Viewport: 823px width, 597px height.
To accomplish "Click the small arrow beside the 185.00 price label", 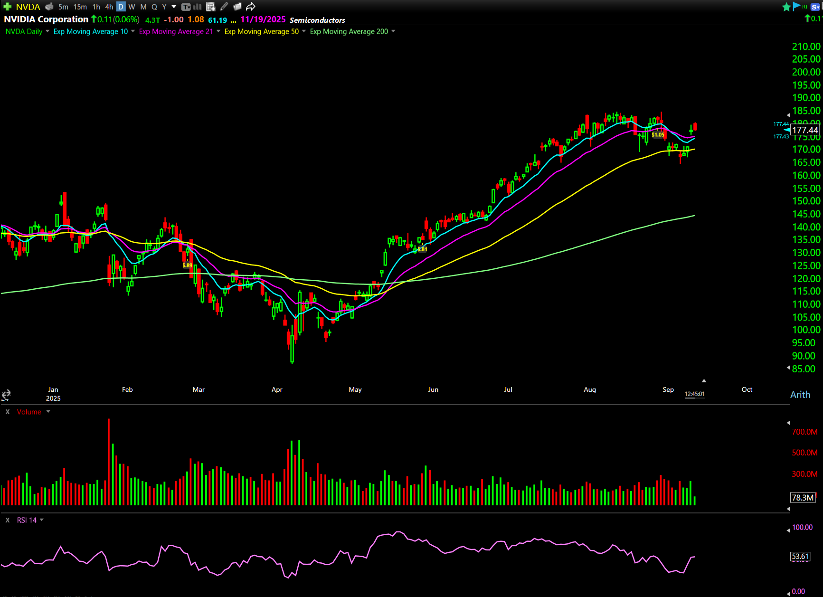I will (788, 115).
